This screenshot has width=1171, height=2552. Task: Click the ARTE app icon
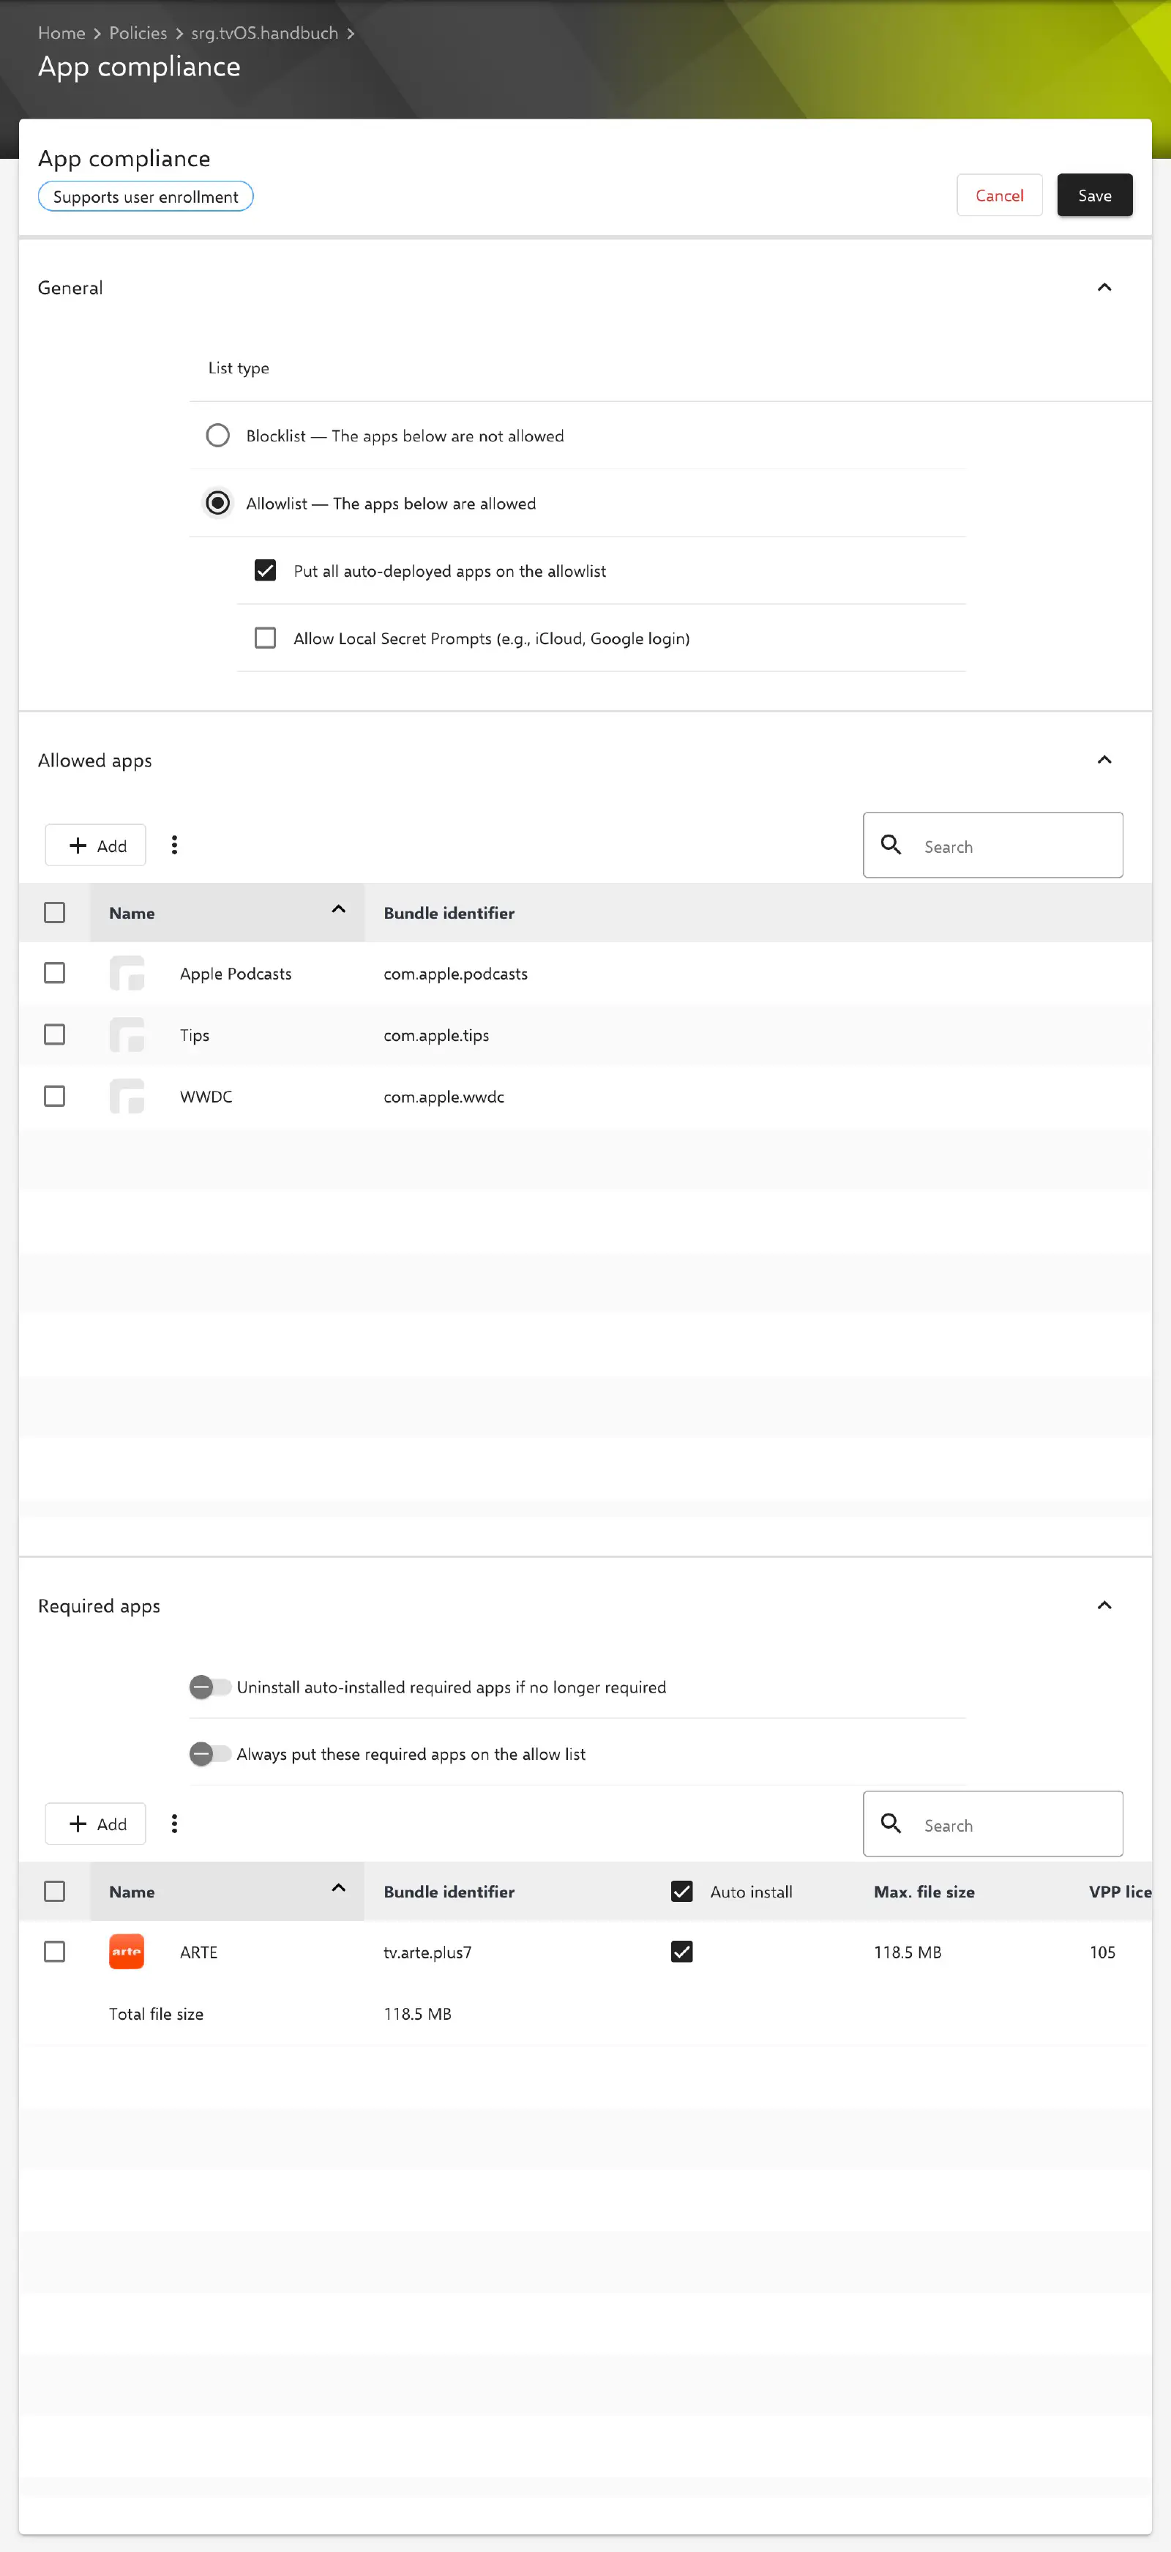127,1951
